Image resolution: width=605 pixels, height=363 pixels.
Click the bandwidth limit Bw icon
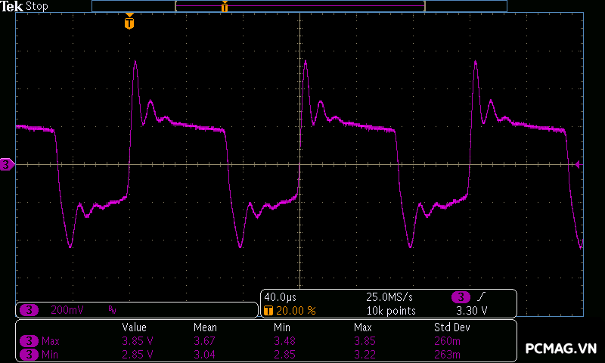(x=113, y=310)
